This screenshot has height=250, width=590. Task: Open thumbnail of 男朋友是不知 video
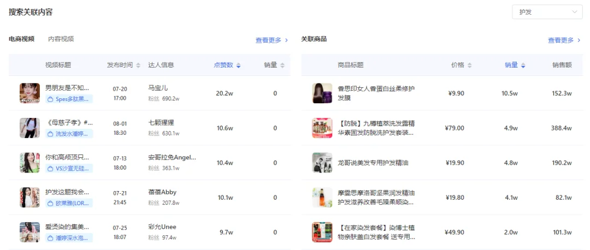(x=29, y=93)
